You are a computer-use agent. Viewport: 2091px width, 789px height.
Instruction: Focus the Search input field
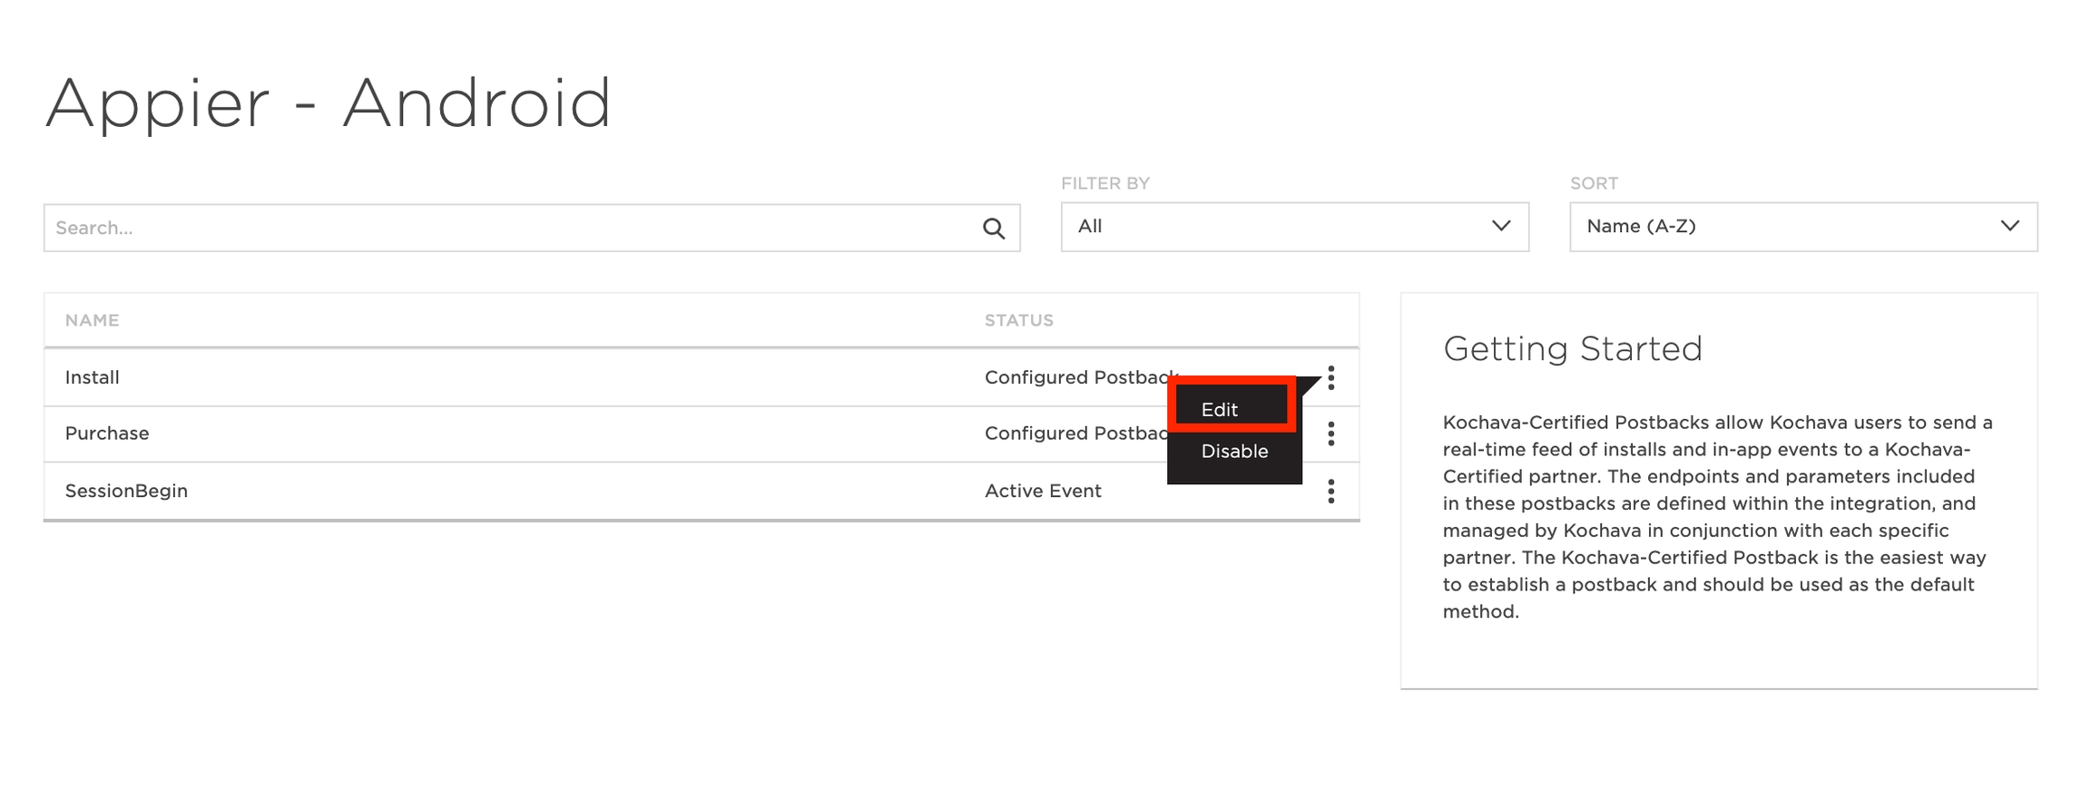508,229
